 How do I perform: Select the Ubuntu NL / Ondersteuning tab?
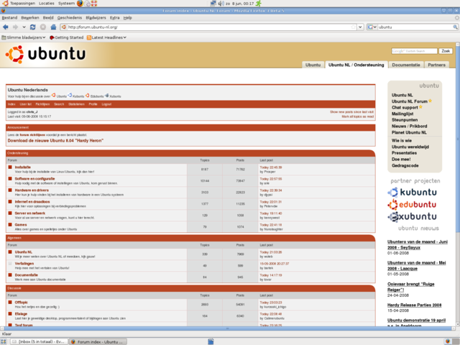(x=356, y=65)
